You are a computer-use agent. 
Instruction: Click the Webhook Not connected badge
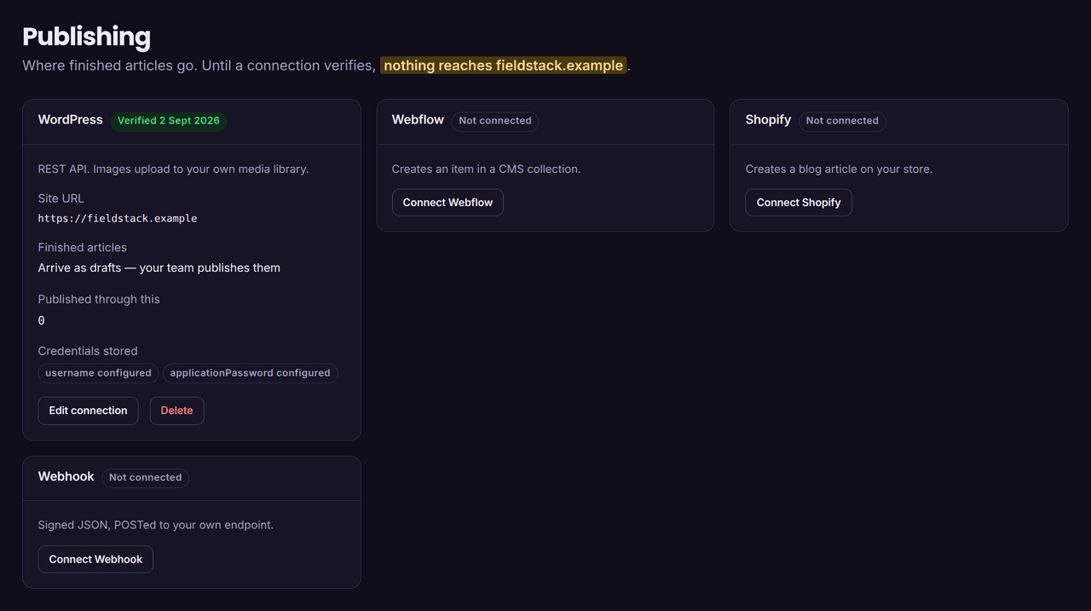click(146, 477)
